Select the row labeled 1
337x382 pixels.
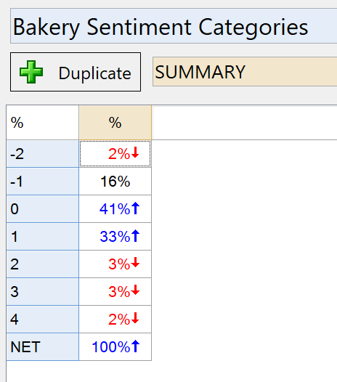[x=42, y=236]
